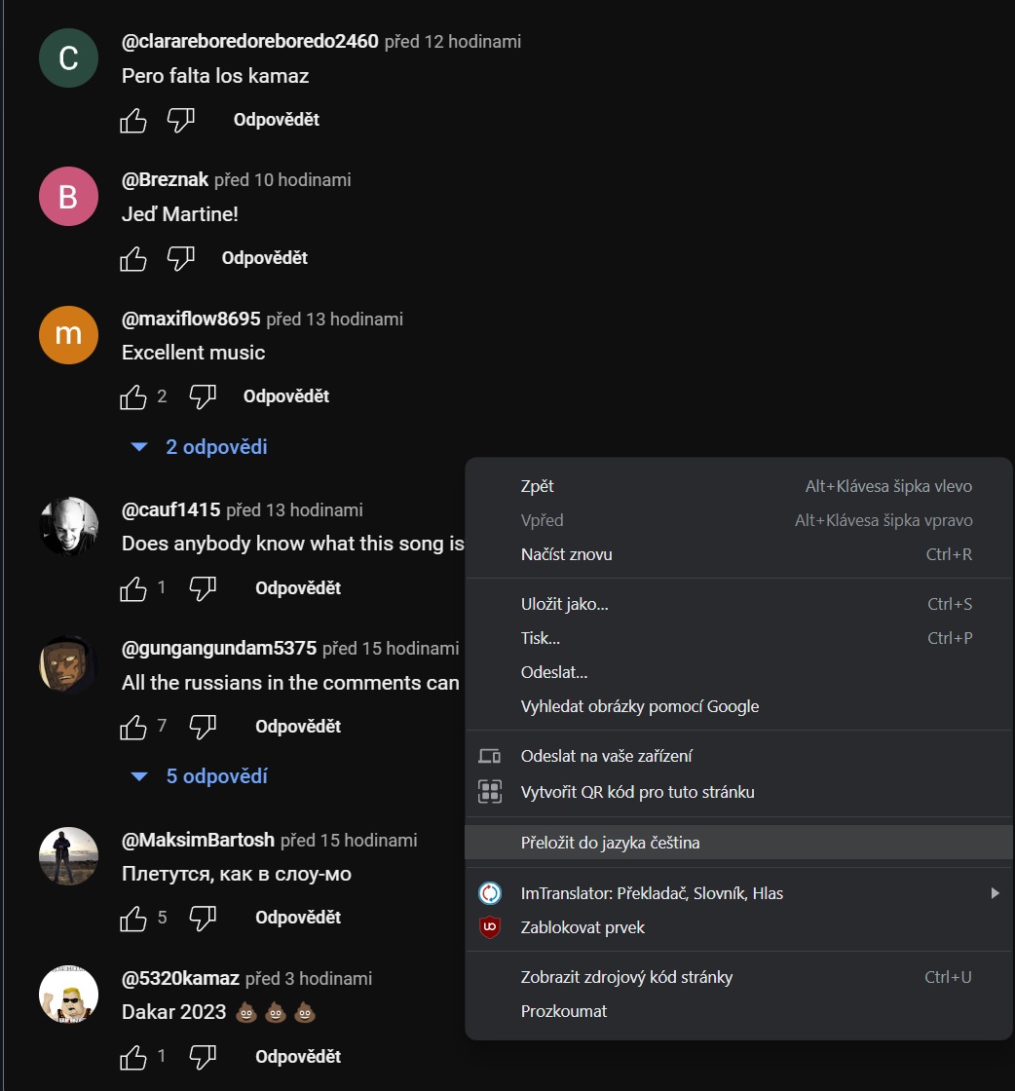Viewport: 1015px width, 1091px height.
Task: Dislike the "Jeď Martine!" comment
Action: (181, 258)
